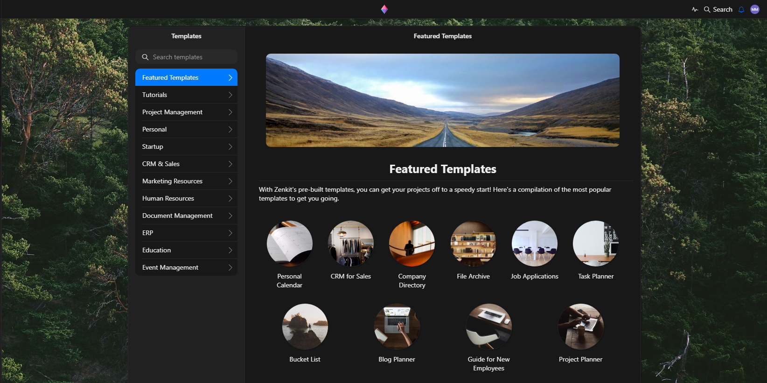Open the Blog Planner template icon
This screenshot has width=767, height=383.
pyautogui.click(x=397, y=327)
